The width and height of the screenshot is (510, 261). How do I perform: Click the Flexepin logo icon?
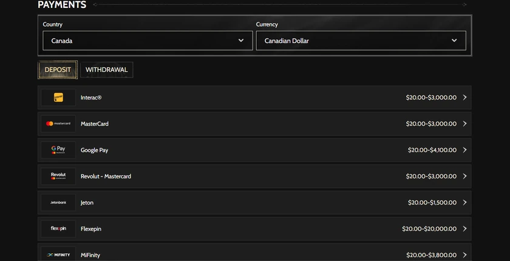click(x=58, y=229)
